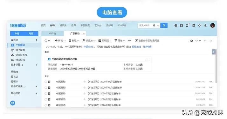This screenshot has height=119, width=227.
Task: Open the contacts card icon in header
Action: coord(181,26)
